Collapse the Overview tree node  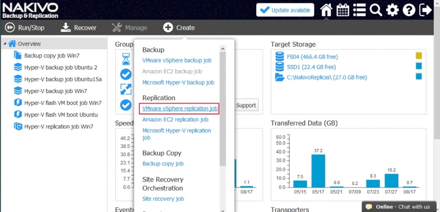click(5, 44)
